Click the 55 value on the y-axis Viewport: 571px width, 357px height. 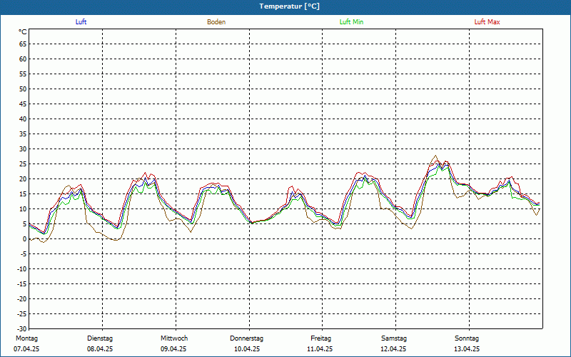coord(23,74)
